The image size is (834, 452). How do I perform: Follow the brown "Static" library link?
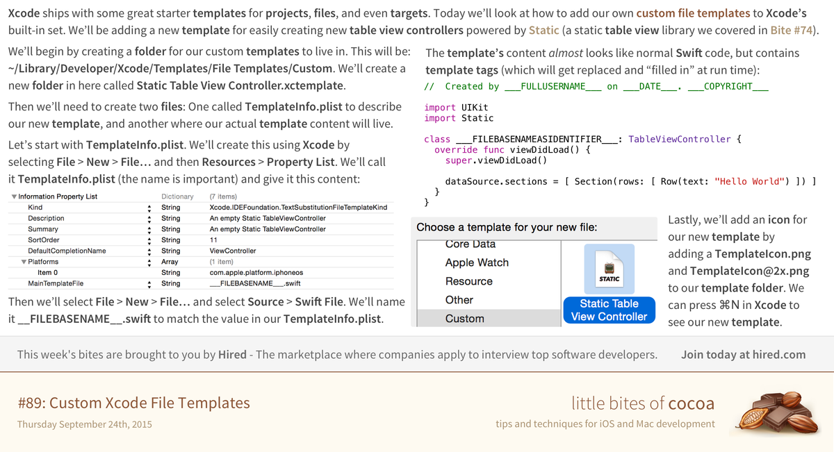[543, 30]
